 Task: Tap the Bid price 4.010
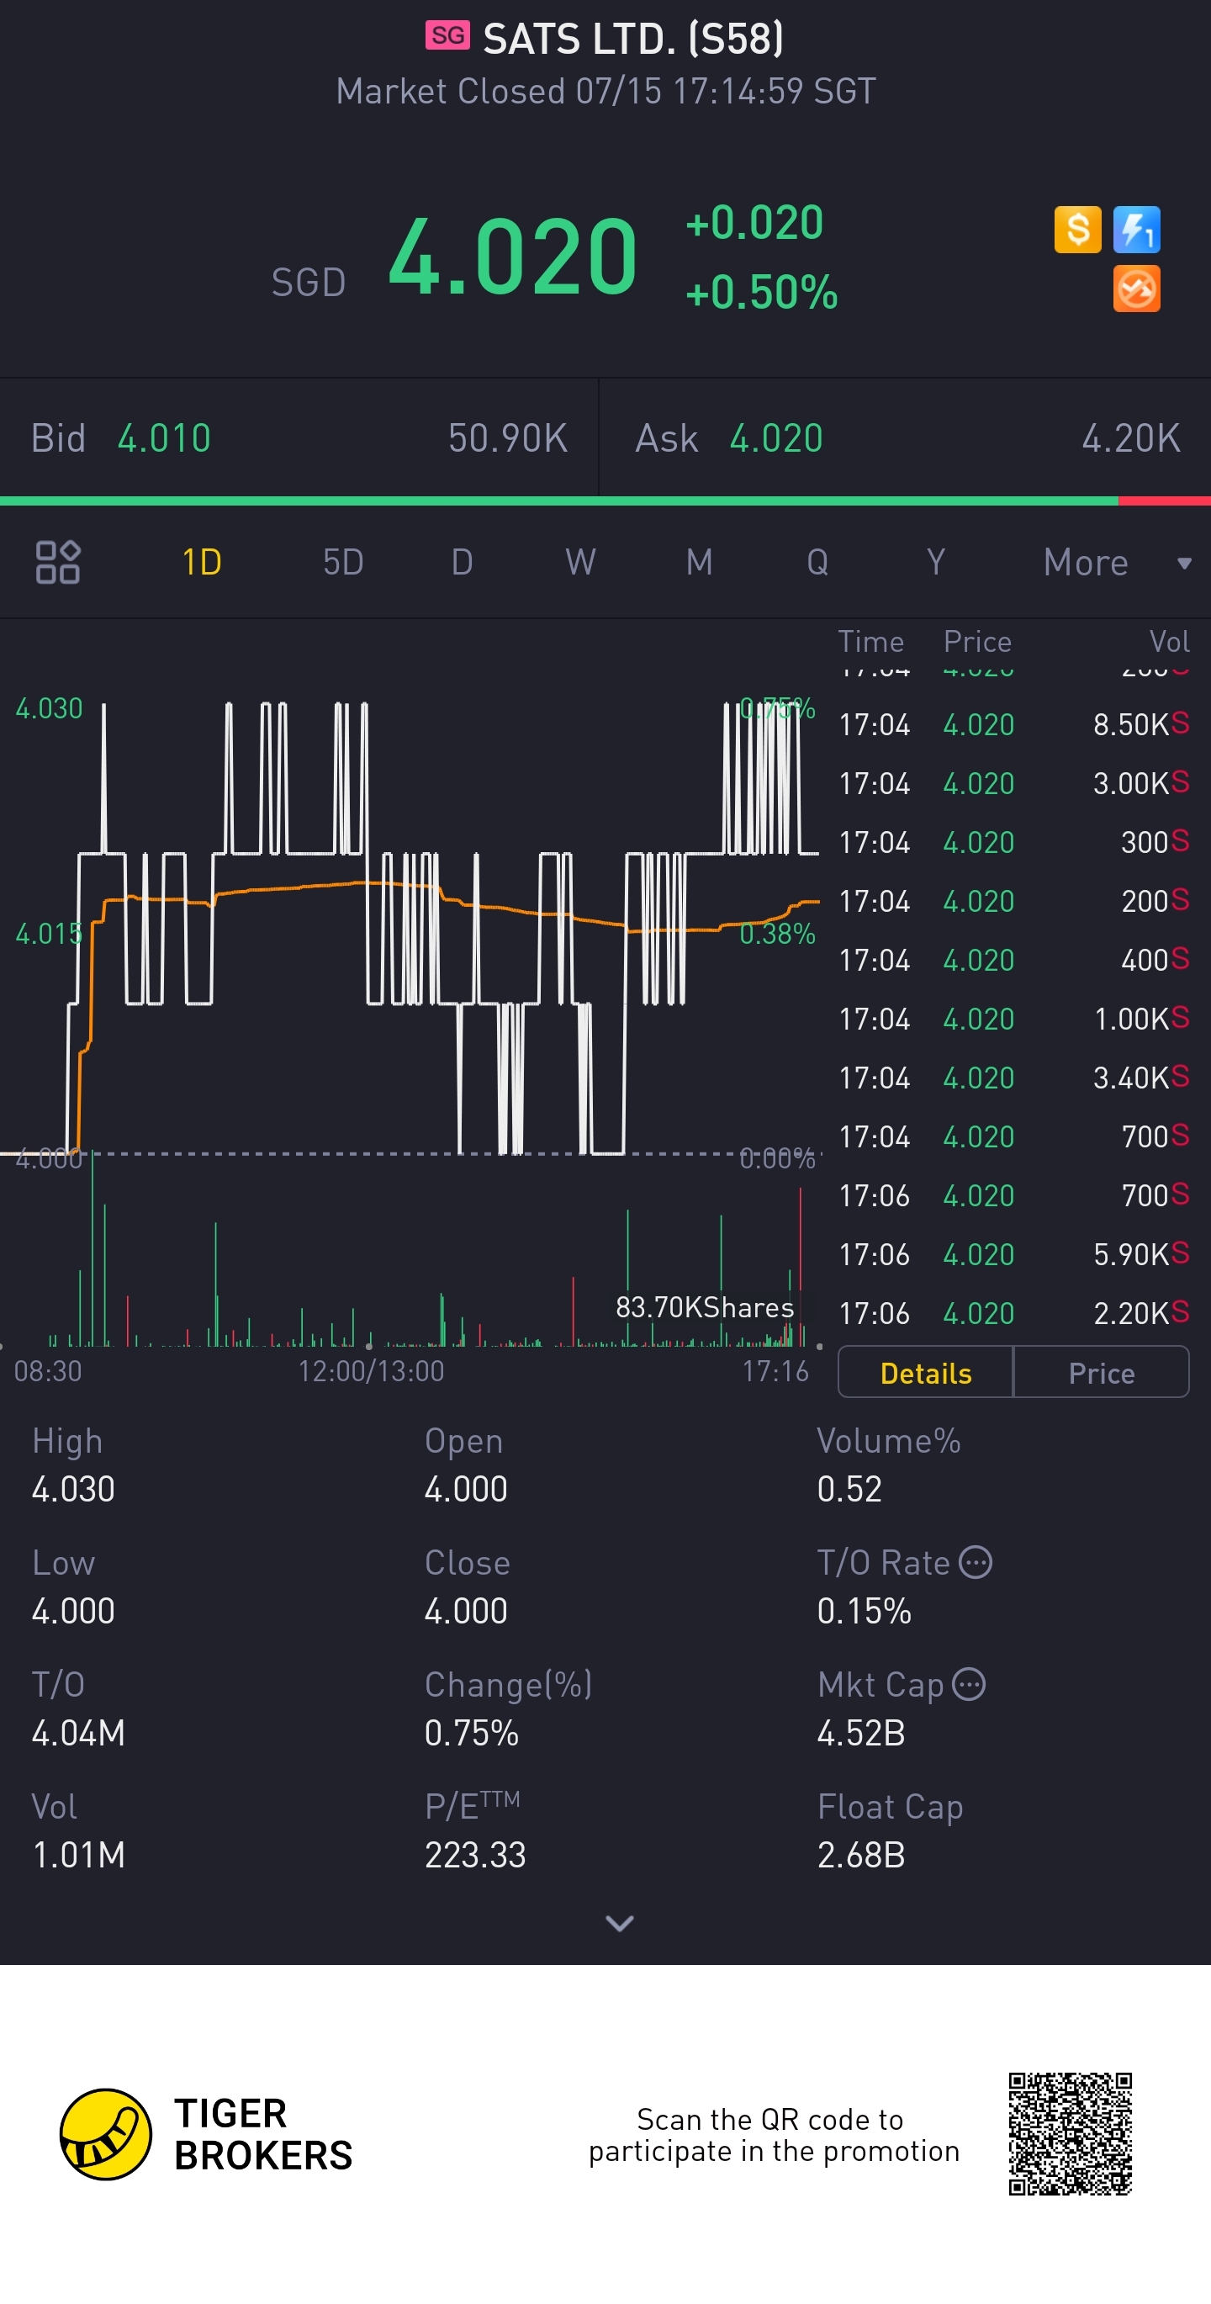(x=165, y=438)
